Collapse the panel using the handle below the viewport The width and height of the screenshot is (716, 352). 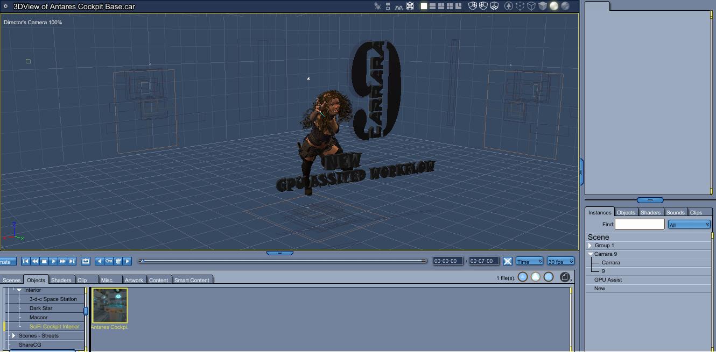coord(280,253)
